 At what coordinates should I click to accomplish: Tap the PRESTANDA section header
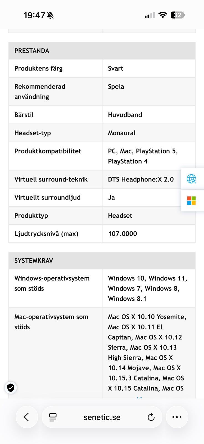coord(32,51)
